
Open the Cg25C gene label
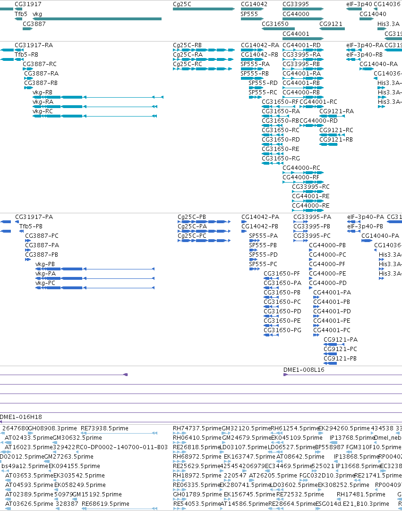coord(182,4)
